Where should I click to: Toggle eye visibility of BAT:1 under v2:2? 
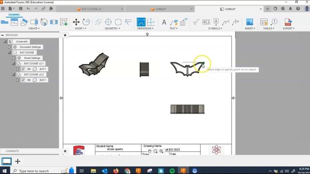(x=29, y=80)
